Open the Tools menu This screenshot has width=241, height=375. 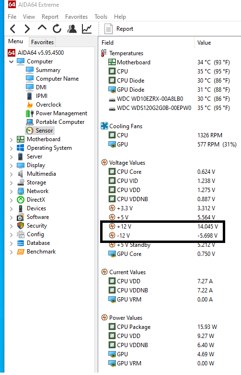[101, 17]
